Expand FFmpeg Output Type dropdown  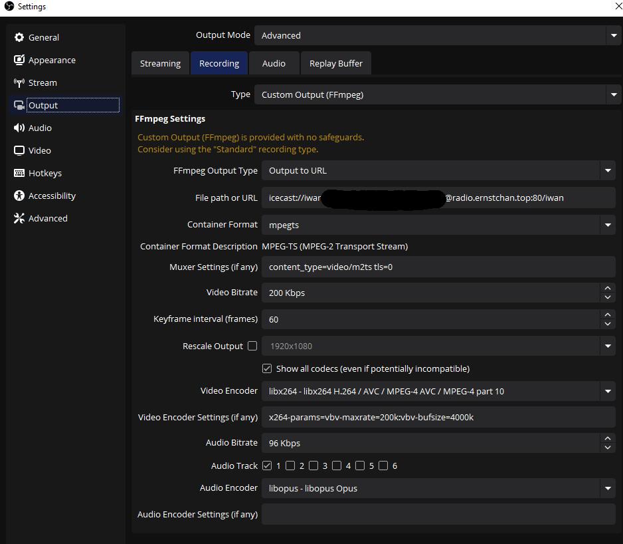click(x=438, y=171)
